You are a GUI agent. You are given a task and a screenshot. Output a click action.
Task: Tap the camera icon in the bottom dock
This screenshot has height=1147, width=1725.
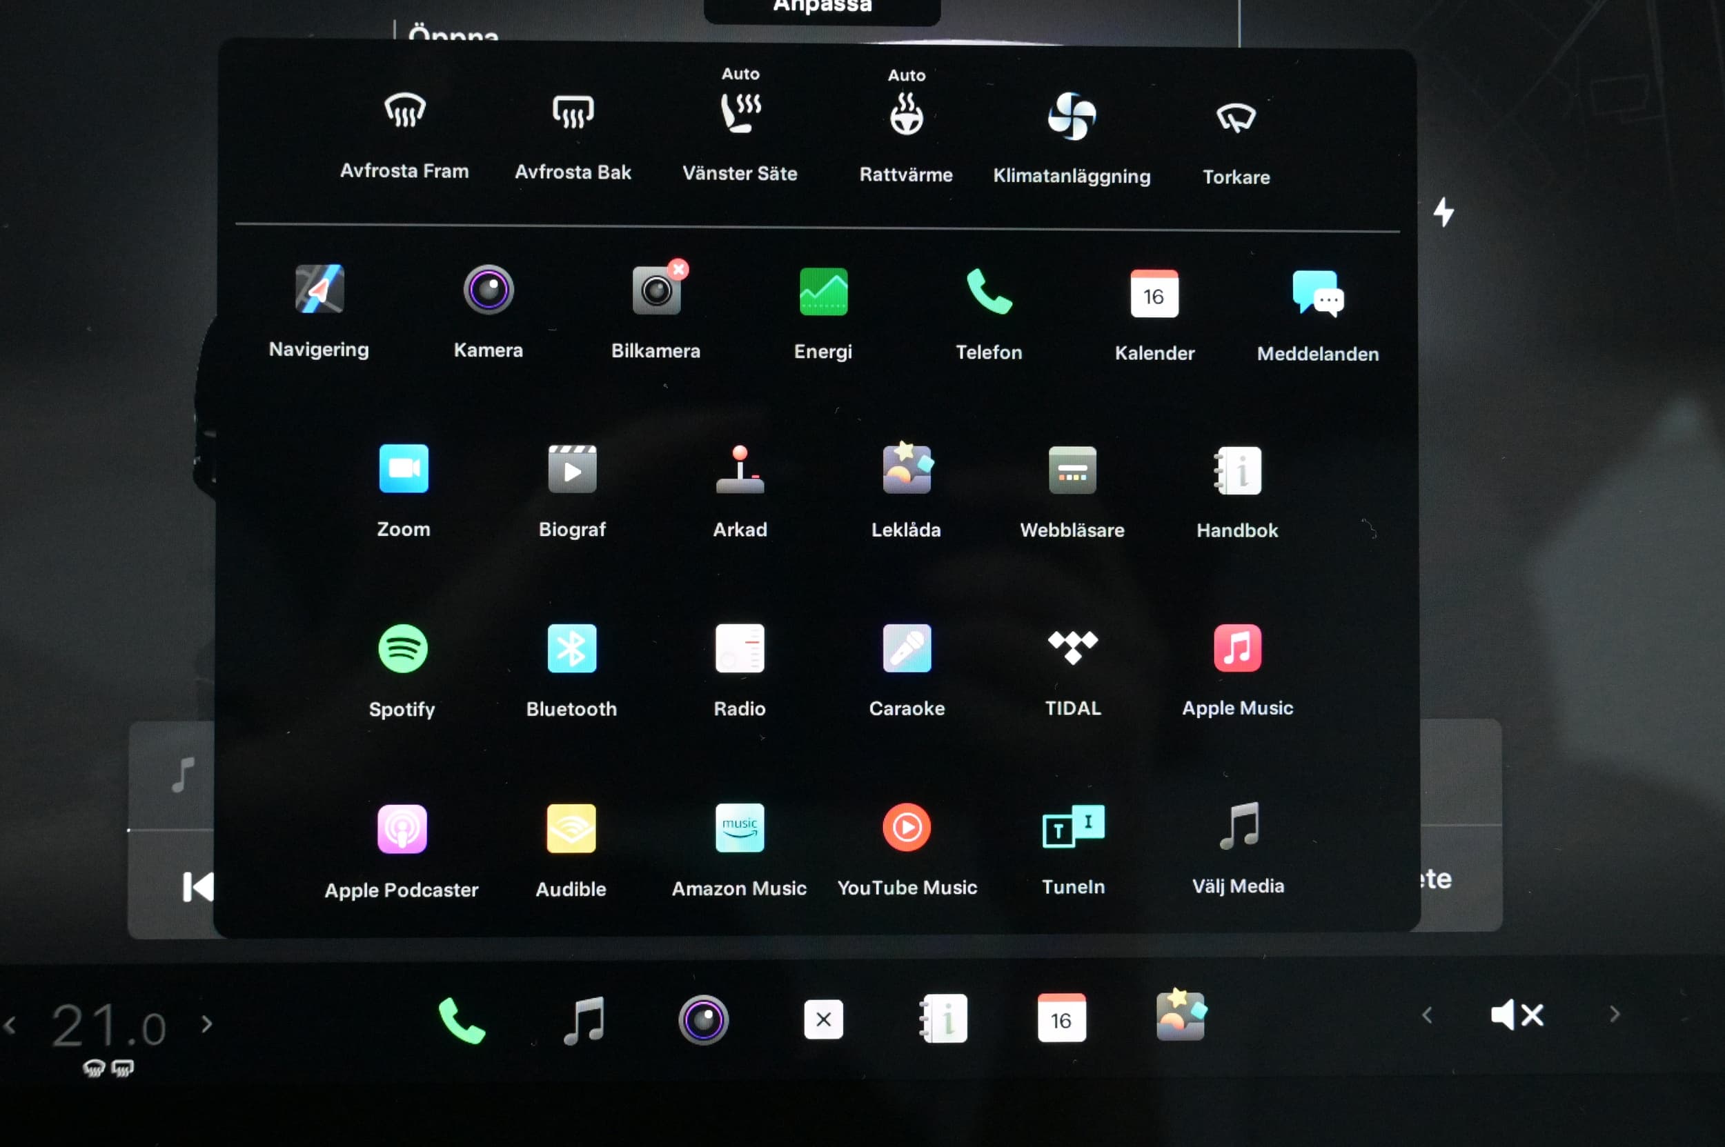click(703, 1019)
